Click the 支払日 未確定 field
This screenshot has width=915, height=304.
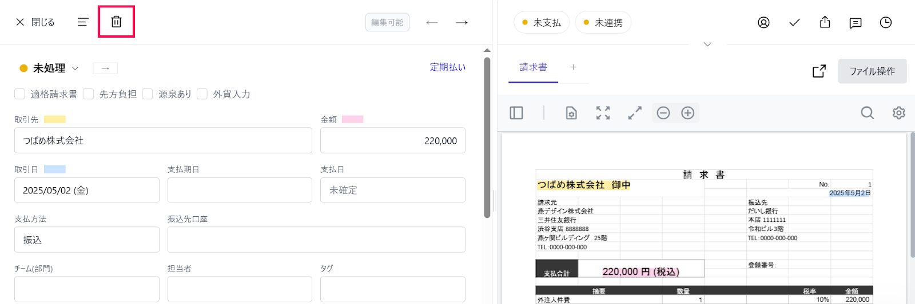point(393,190)
